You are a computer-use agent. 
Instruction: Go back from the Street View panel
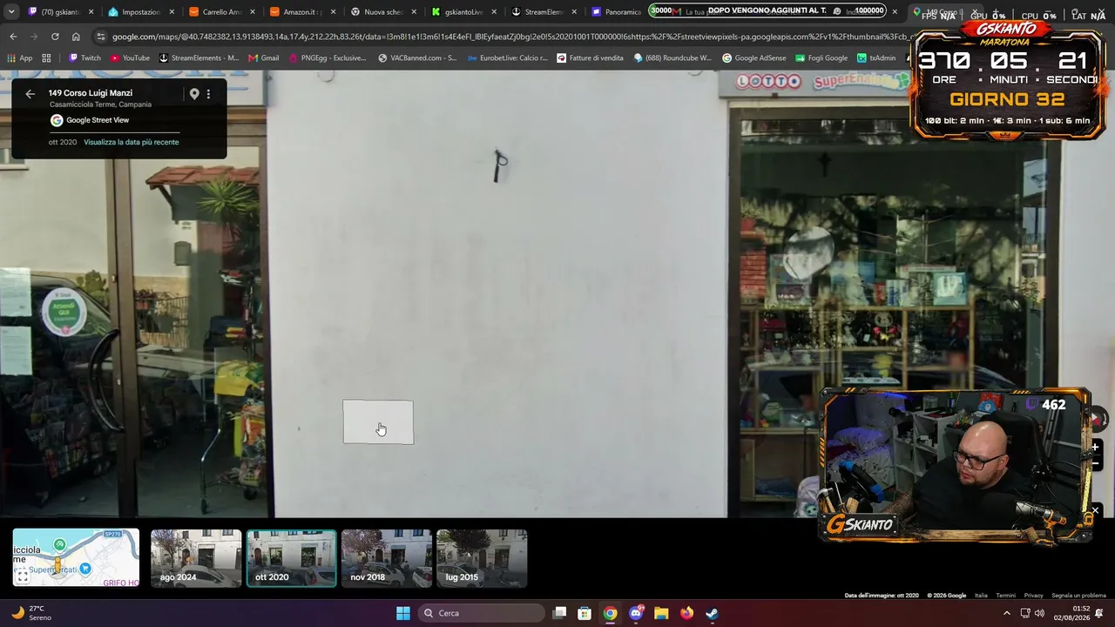coord(30,94)
